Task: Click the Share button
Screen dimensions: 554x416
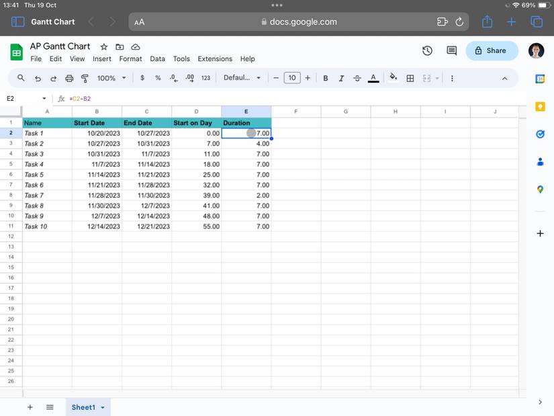Action: point(491,50)
